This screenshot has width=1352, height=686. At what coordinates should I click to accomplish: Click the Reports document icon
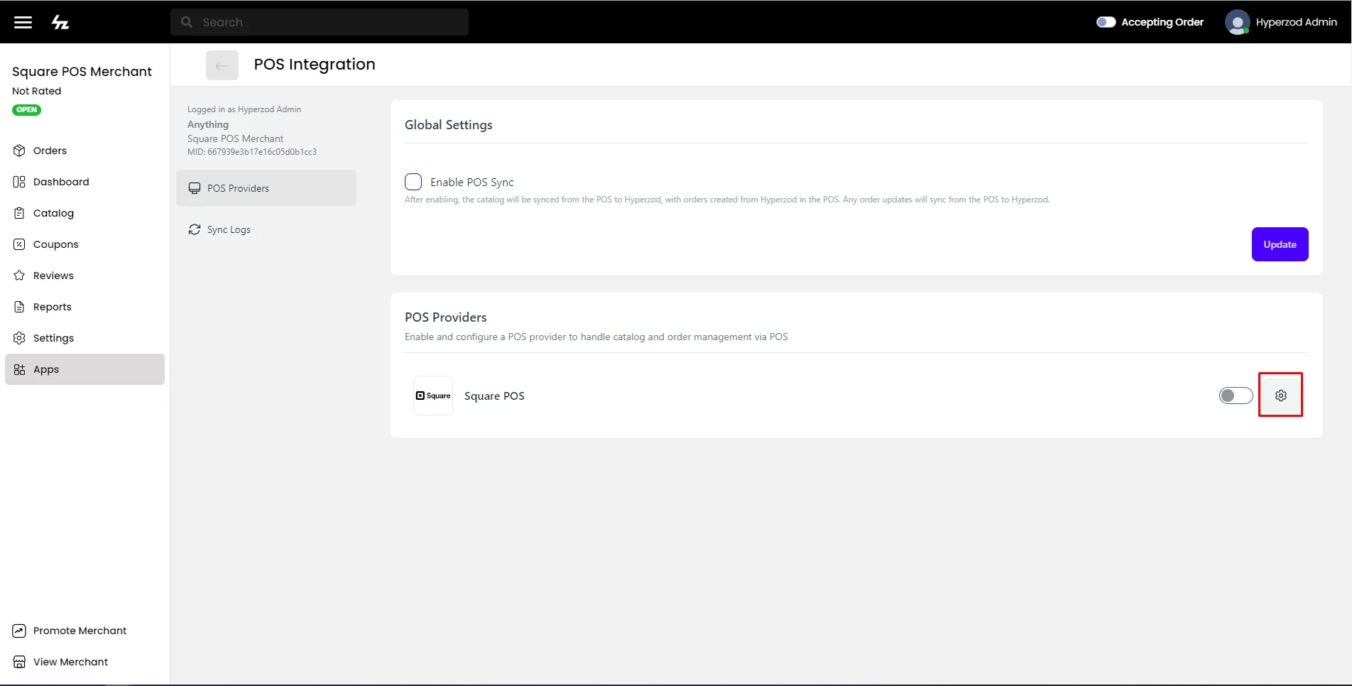pos(19,307)
